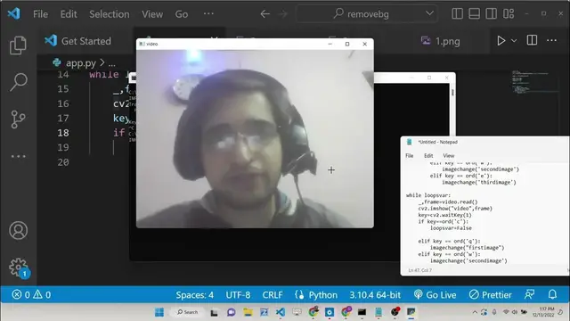The height and width of the screenshot is (321, 570).
Task: Click the errors and warnings status indicator
Action: 31,294
